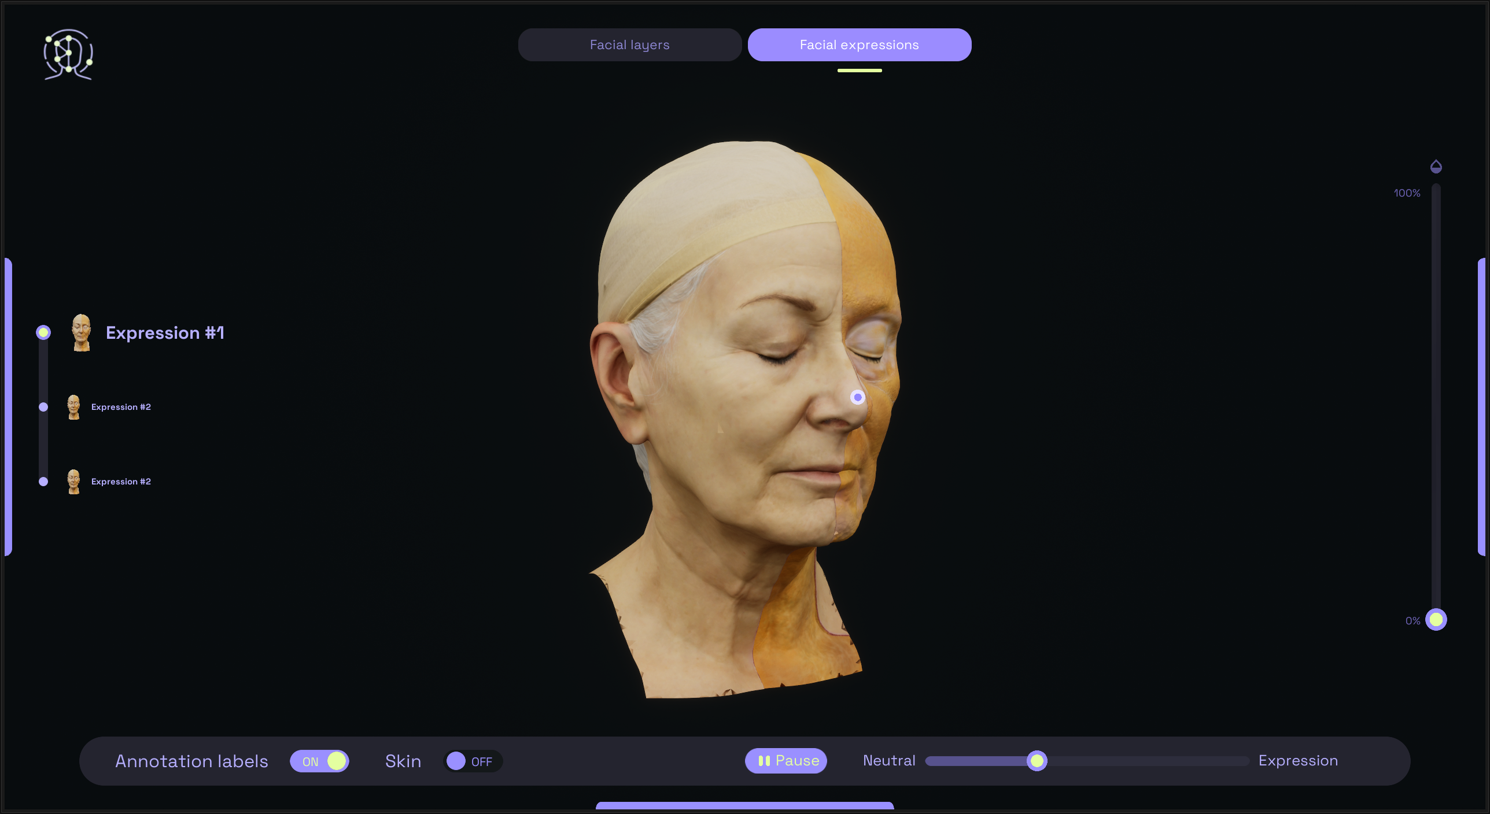Click the annotation marker on the nose
1490x814 pixels.
pyautogui.click(x=858, y=397)
